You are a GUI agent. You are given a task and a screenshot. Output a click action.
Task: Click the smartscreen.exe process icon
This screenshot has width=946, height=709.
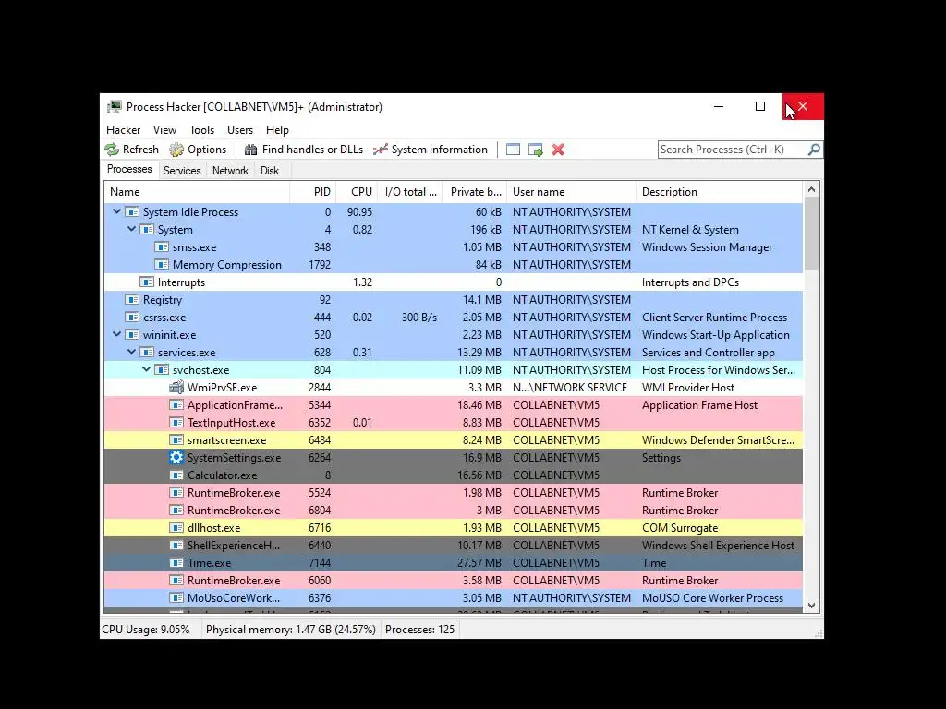pos(176,440)
